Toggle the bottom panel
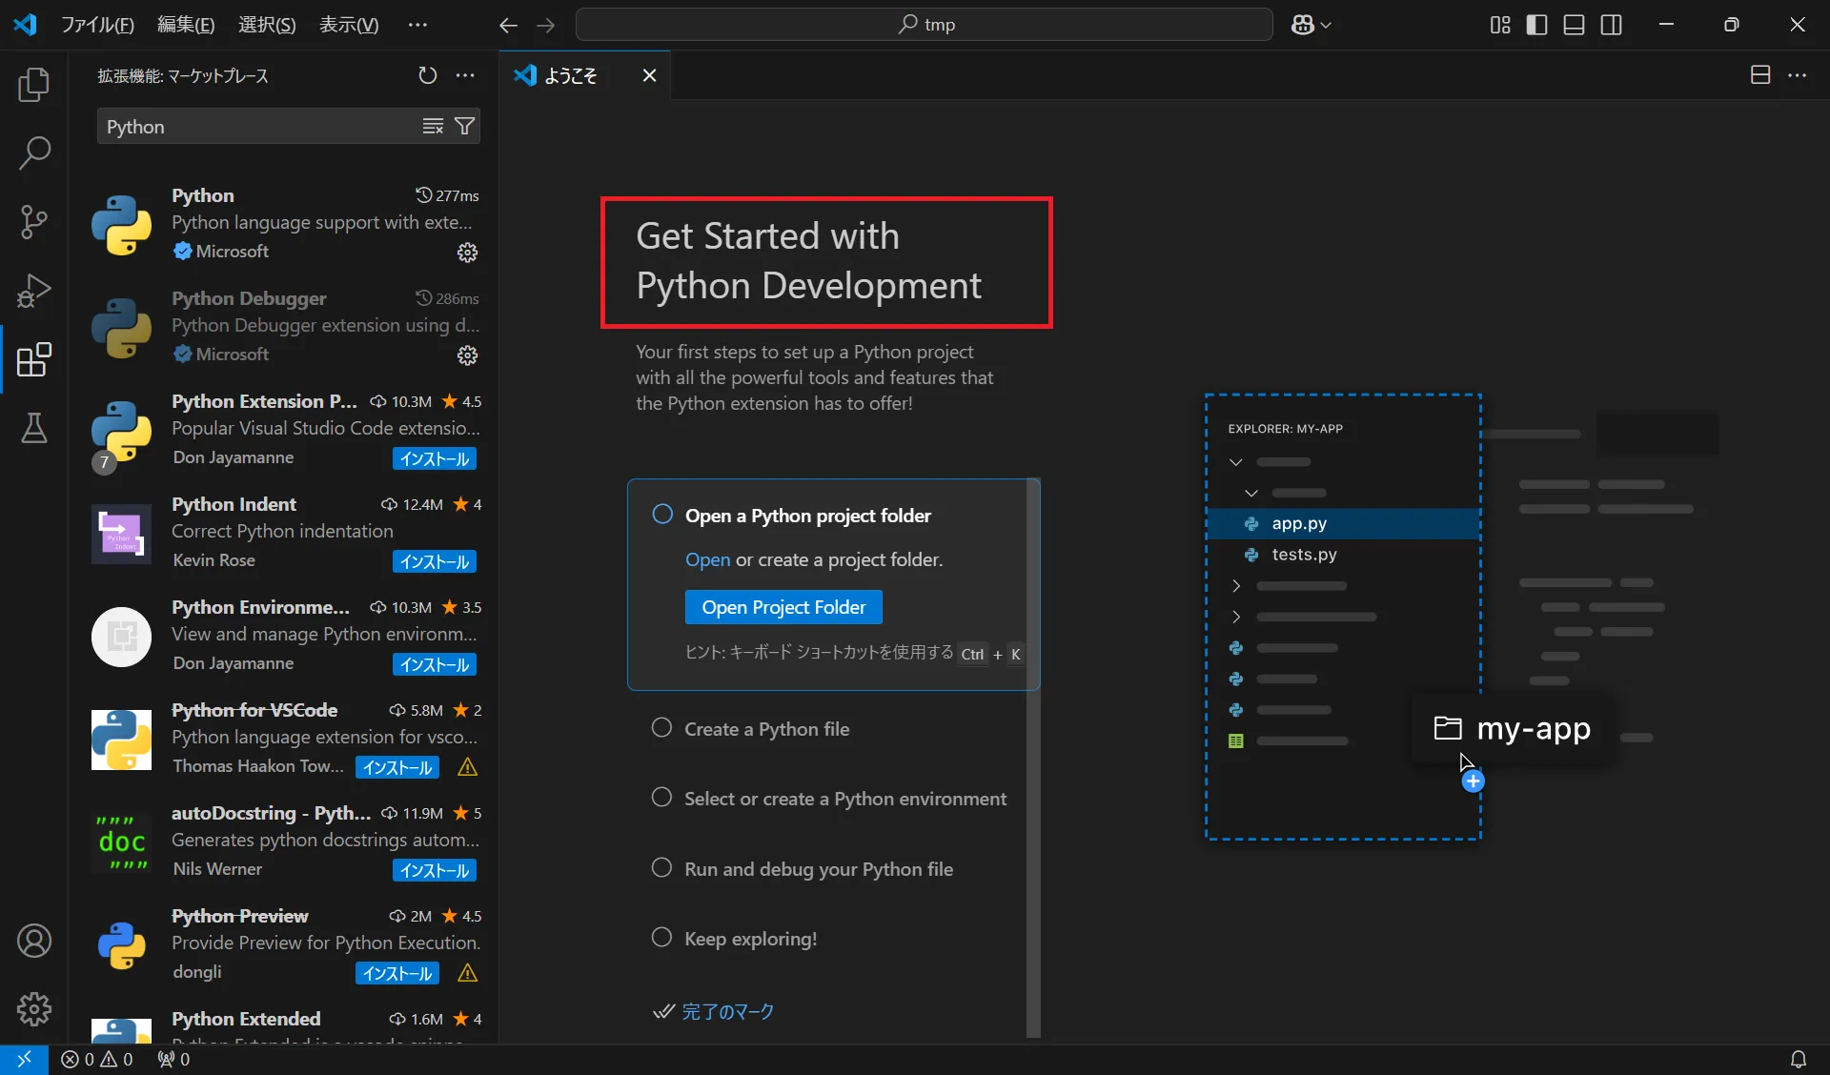This screenshot has width=1830, height=1075. point(1574,25)
